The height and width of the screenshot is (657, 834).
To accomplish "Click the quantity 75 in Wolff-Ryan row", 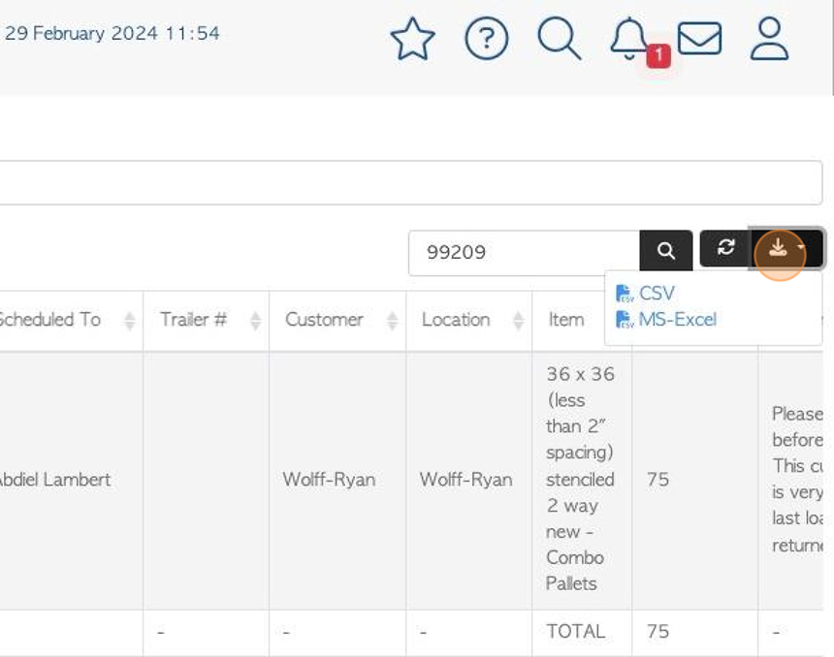I will 658,480.
